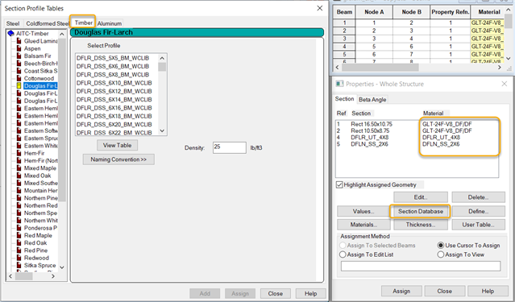
Task: Click the red document icon beside Aspen
Action: click(19, 48)
